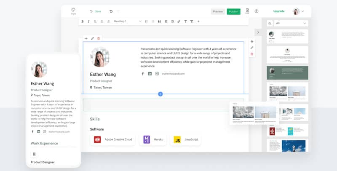
Task: Edit section using pencil icon above profile
Action: (92, 38)
